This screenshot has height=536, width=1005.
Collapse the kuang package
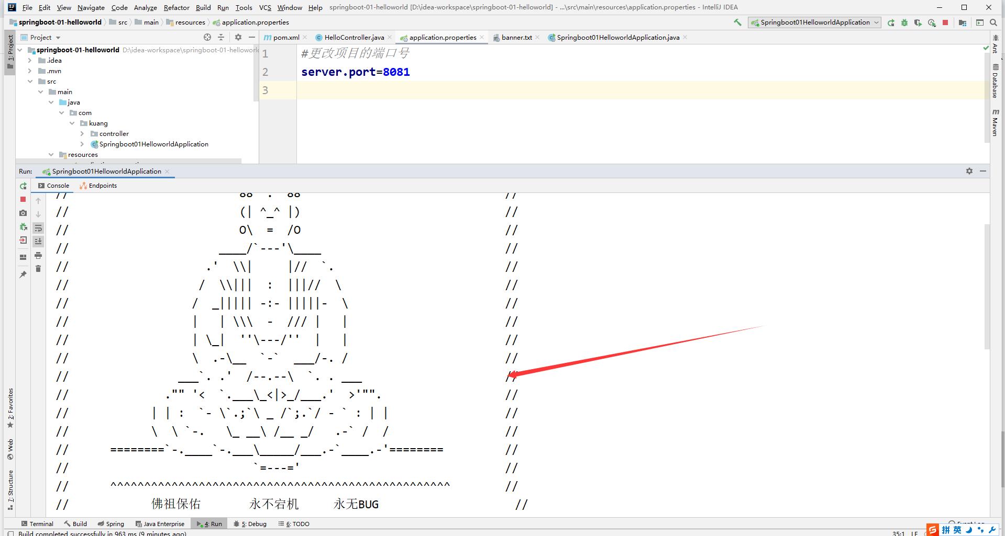pyautogui.click(x=72, y=123)
